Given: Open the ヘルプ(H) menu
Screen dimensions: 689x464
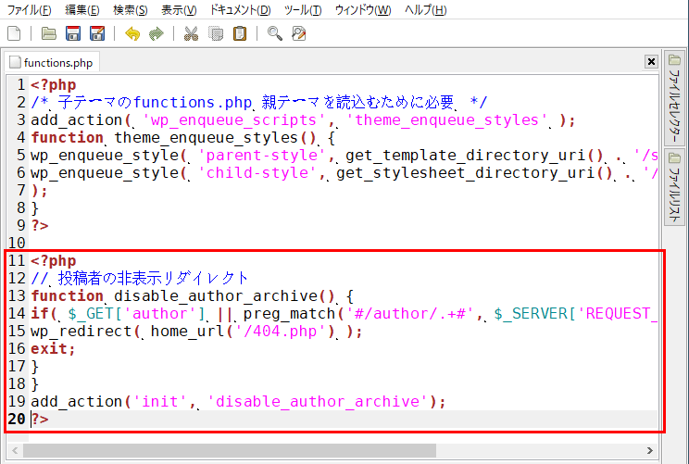Looking at the screenshot, I should (x=425, y=9).
